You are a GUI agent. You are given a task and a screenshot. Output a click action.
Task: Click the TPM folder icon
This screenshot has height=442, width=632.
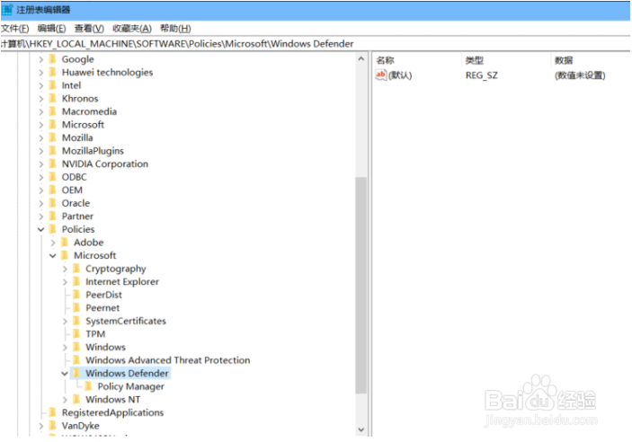[x=76, y=334]
